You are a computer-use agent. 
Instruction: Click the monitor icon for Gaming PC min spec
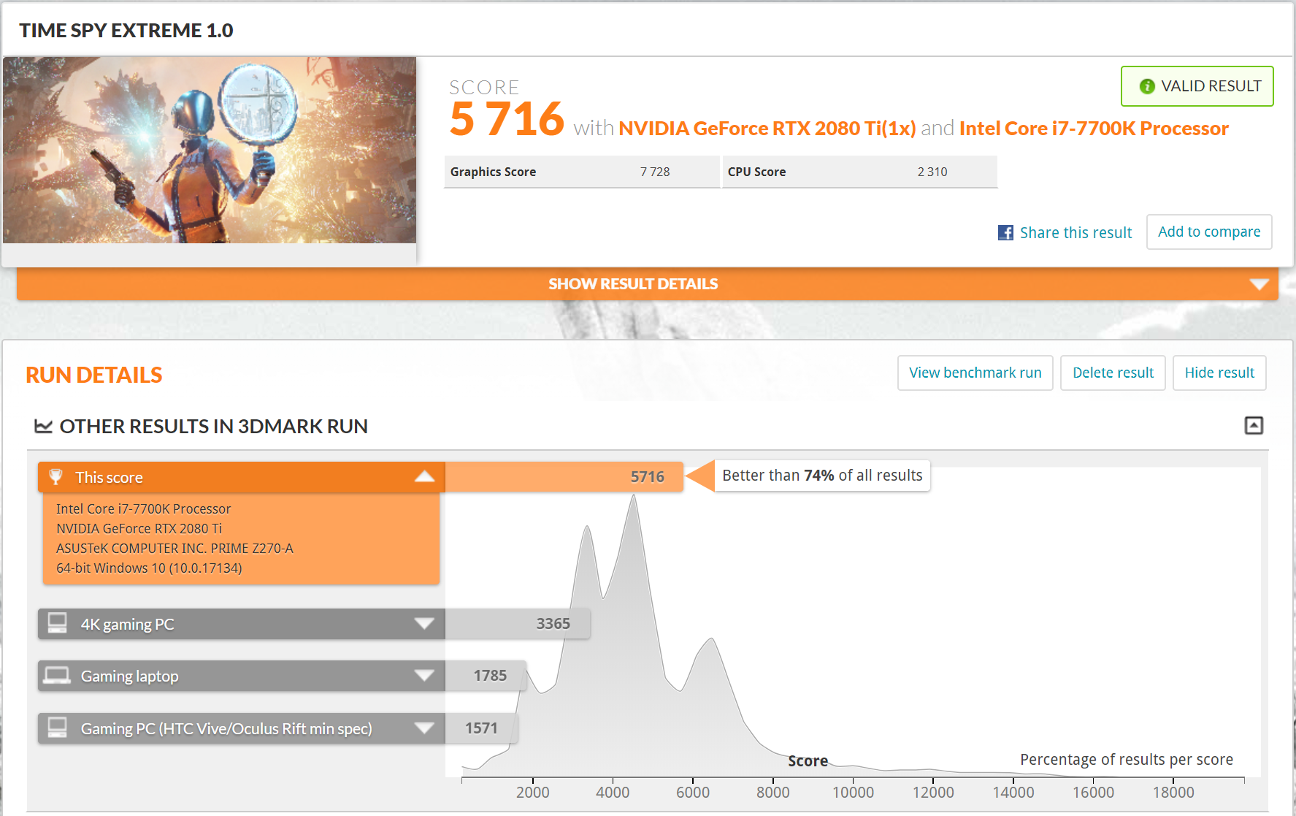pos(57,728)
